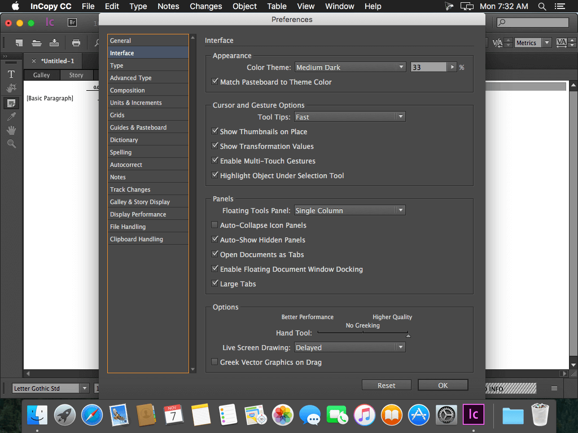This screenshot has height=433, width=578.
Task: Toggle Highlight Object Under Selection Tool
Action: tap(214, 175)
